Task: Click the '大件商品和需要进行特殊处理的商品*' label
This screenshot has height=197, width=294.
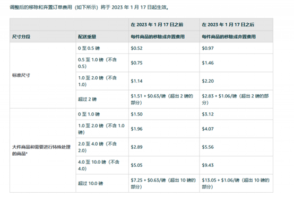Action: point(41,150)
